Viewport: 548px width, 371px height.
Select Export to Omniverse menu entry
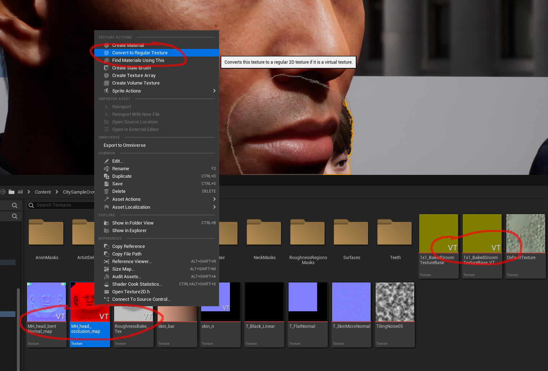point(157,145)
